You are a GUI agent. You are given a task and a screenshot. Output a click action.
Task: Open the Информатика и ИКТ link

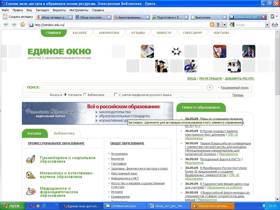(125, 178)
